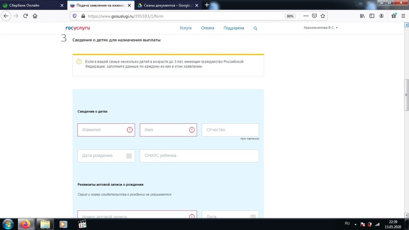Click the page vertical scrollbar thumb
This screenshot has width=409, height=230.
(x=406, y=95)
